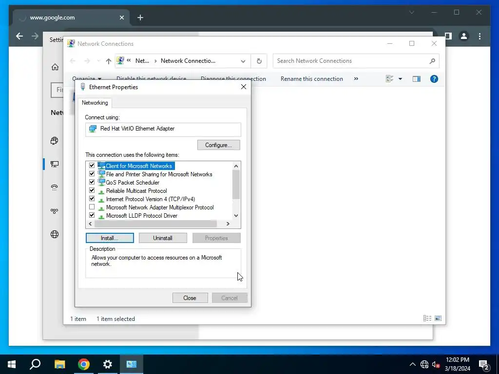499x374 pixels.
Task: Click the Net... breadcrumb segment
Action: 142,61
